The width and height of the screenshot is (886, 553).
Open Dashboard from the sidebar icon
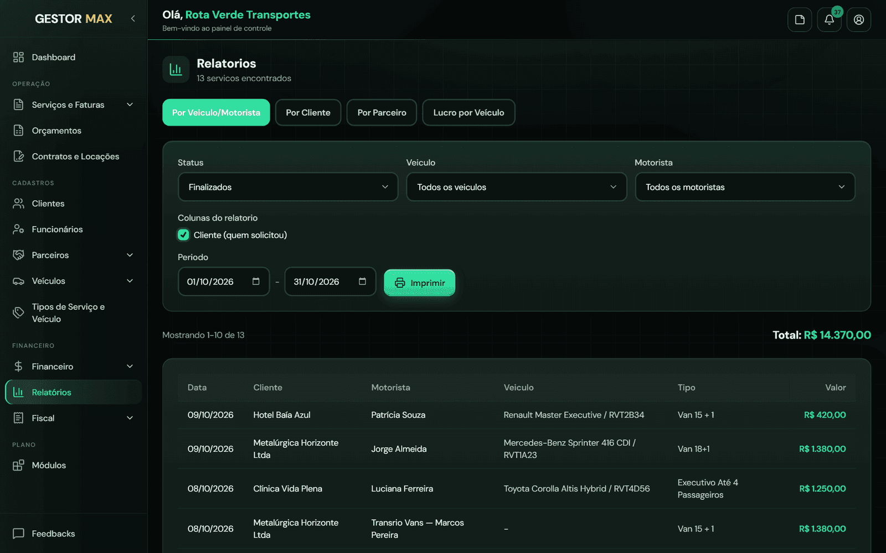coord(18,57)
